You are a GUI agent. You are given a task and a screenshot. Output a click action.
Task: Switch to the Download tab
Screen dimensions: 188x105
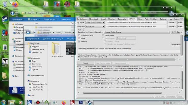tap(94, 19)
